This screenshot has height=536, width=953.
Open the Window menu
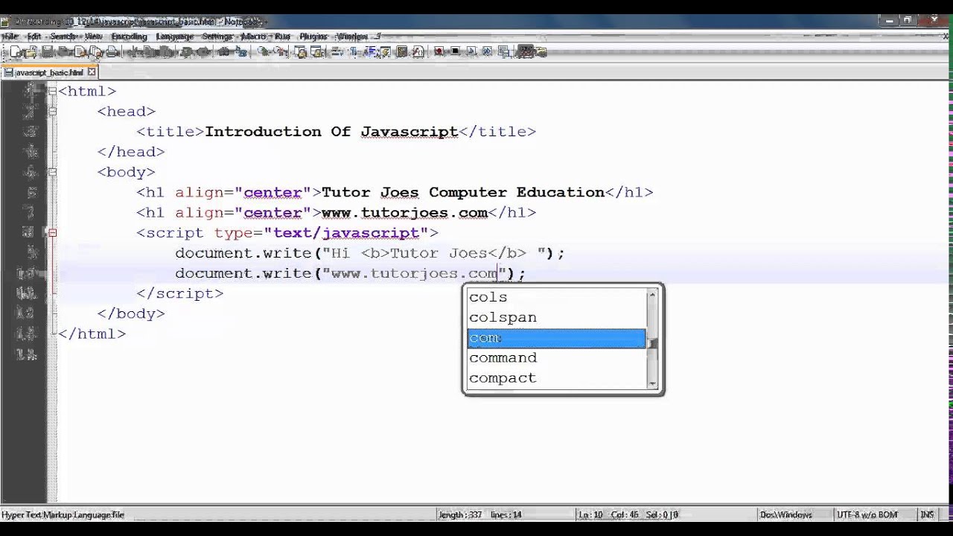pos(353,36)
